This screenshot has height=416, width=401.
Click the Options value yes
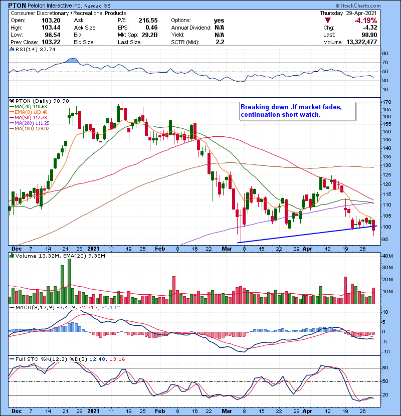click(x=219, y=21)
